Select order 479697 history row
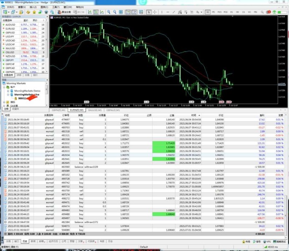The width and height of the screenshot is (289, 251). point(144,120)
